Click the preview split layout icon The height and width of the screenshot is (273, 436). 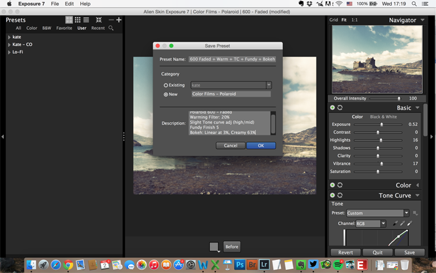214,247
